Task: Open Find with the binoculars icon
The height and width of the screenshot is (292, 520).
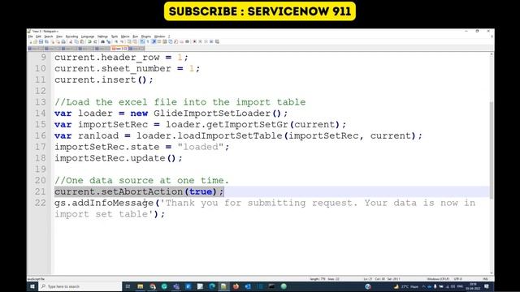Action: coord(103,41)
